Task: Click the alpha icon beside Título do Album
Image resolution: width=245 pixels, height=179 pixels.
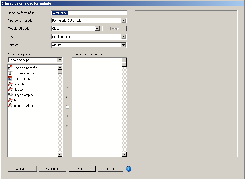Action: coord(10,106)
